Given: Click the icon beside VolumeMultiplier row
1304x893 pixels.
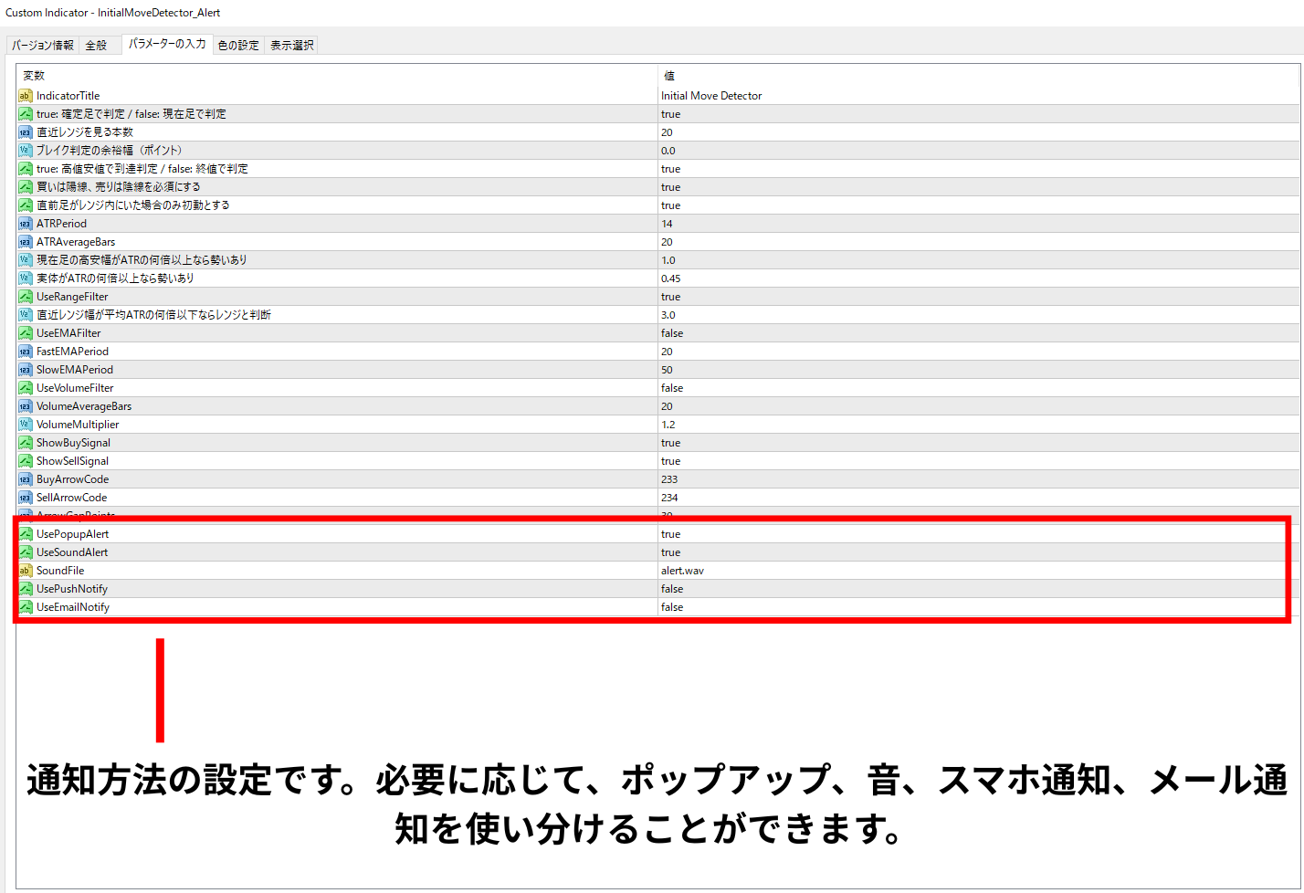Looking at the screenshot, I should [x=26, y=425].
